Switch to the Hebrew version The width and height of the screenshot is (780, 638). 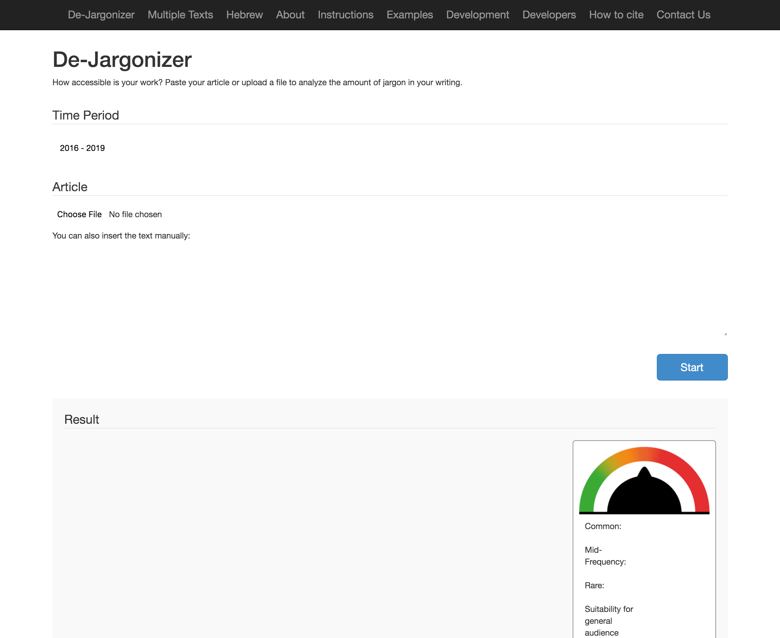point(244,15)
